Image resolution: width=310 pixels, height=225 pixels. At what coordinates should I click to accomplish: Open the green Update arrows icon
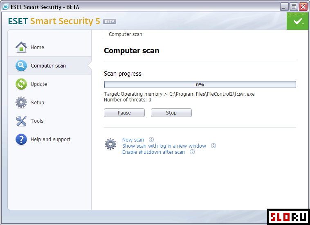21,84
